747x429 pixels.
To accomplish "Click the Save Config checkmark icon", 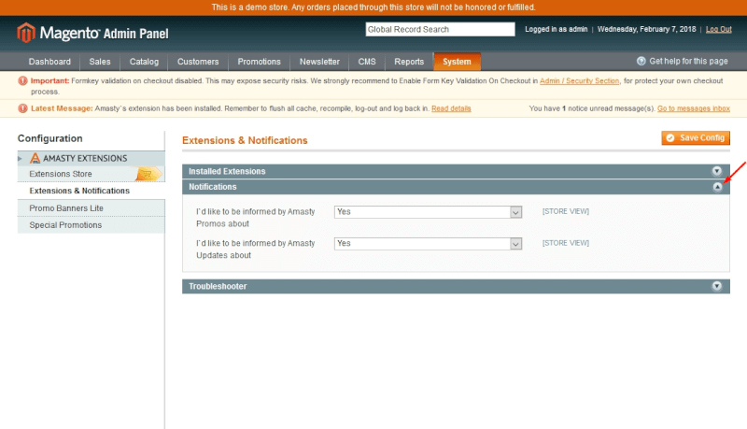I will pyautogui.click(x=670, y=137).
